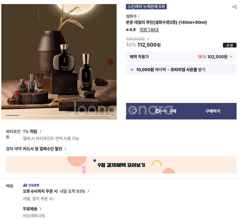Open the 10,000원 페이백 banner arrow
The image size is (242, 220).
(x=232, y=70)
